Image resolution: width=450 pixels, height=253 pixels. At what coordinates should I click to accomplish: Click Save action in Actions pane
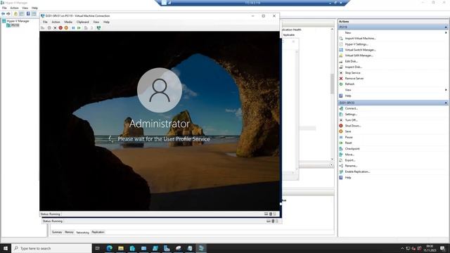348,131
